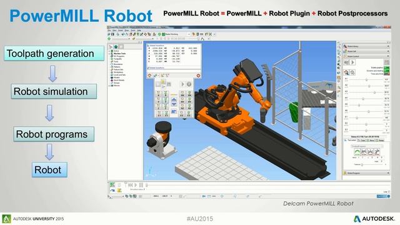
Task: Click the blue down arrow in jog panel
Action: pyautogui.click(x=174, y=104)
